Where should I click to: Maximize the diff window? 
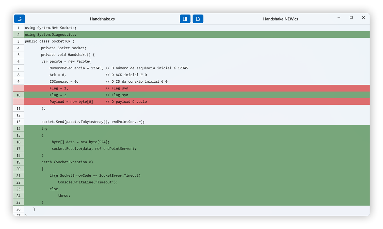click(351, 18)
